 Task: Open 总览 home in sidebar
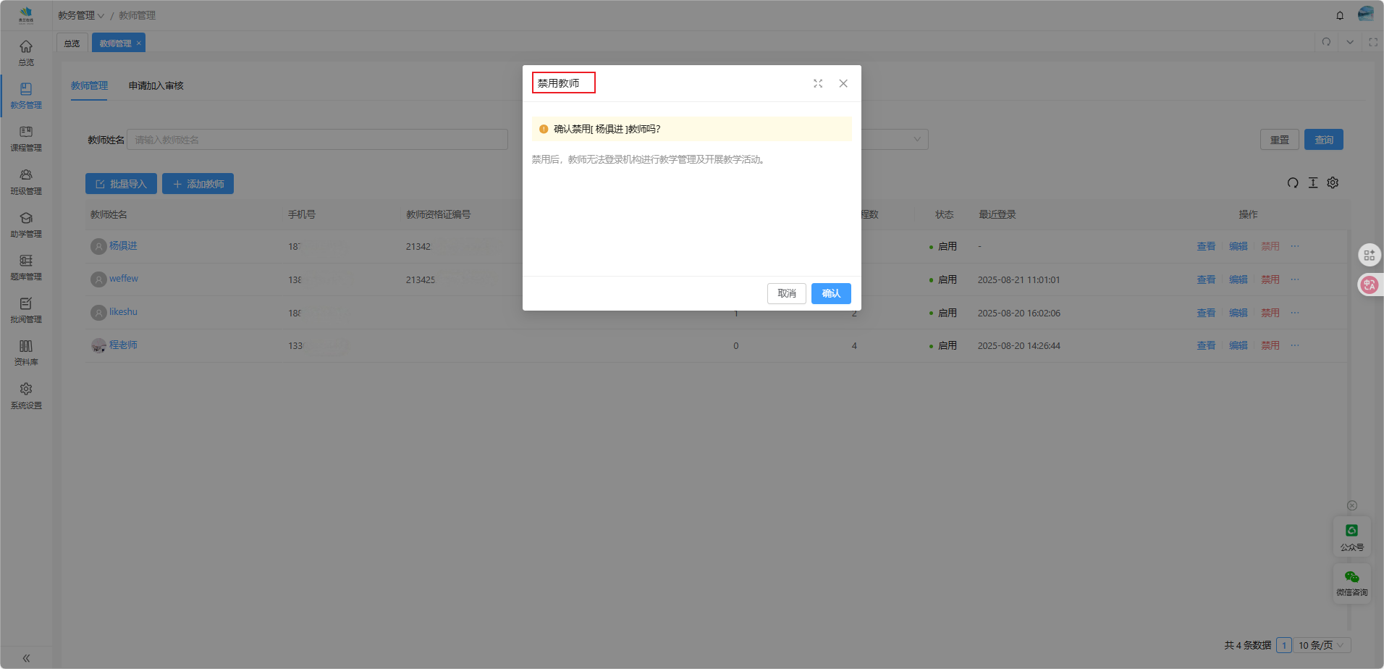coord(26,53)
